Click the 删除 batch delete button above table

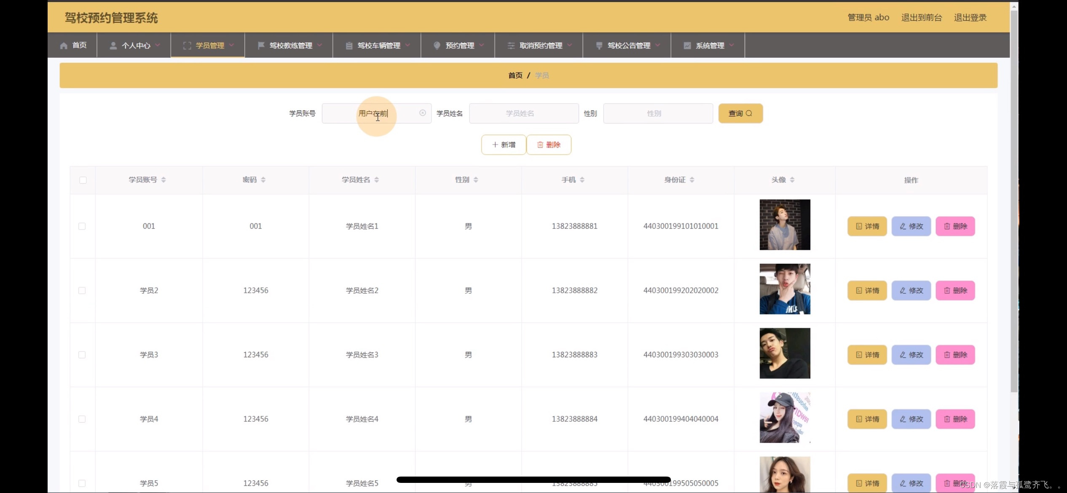pyautogui.click(x=549, y=145)
